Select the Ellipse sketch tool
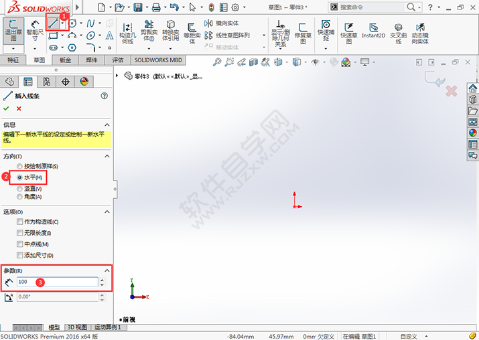Screen dimensions: 479x340 pos(90,35)
